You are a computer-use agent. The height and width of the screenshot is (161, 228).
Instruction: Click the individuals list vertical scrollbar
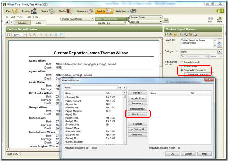click(124, 118)
